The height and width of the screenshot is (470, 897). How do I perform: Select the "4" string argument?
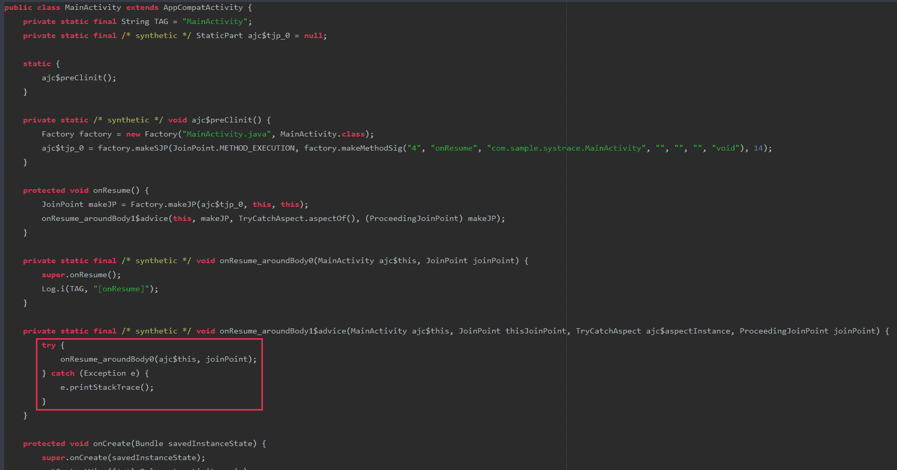coord(414,148)
